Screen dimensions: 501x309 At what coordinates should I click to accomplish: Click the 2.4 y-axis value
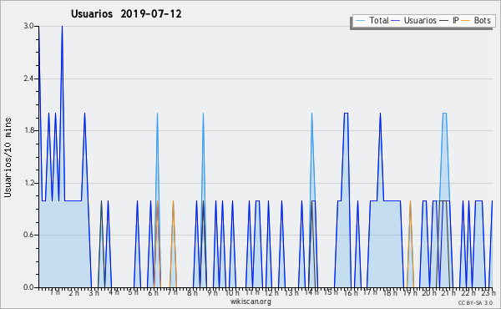28,79
